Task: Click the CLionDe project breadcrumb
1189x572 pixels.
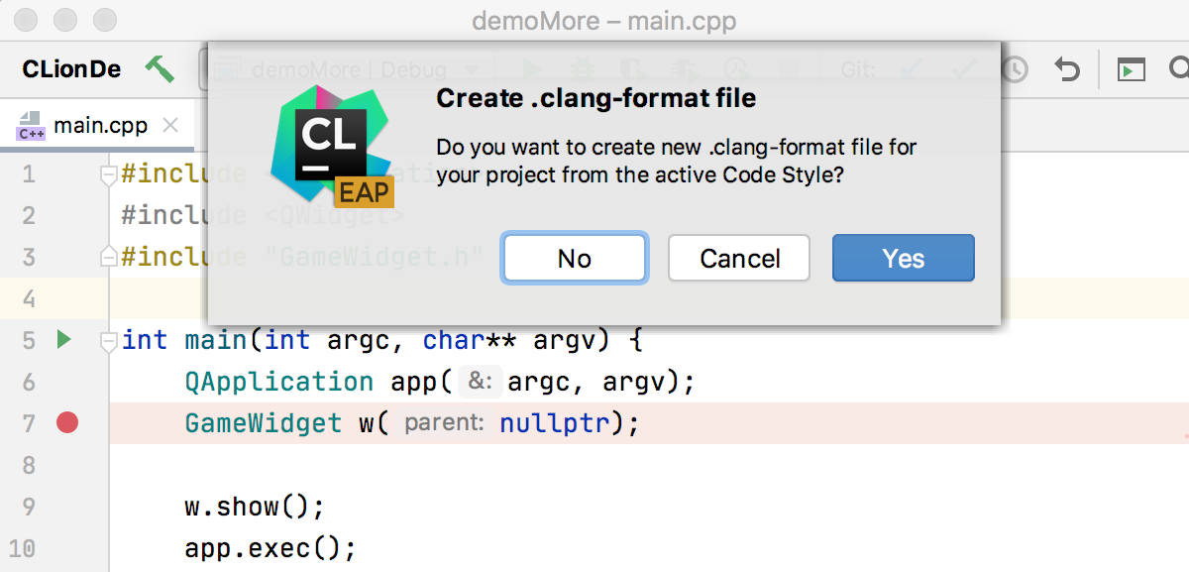Action: tap(71, 69)
